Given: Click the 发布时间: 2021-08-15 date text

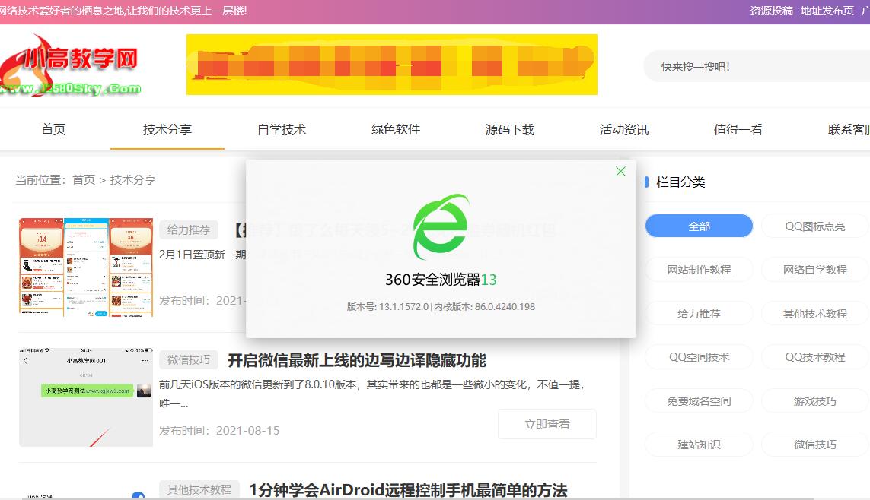Looking at the screenshot, I should coord(219,430).
